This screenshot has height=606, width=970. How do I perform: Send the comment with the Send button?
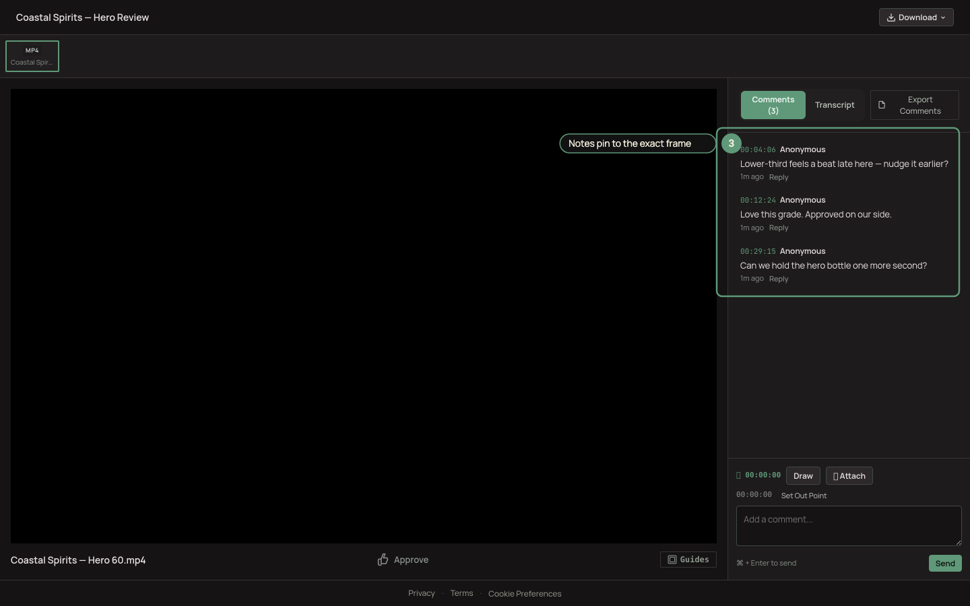coord(945,564)
